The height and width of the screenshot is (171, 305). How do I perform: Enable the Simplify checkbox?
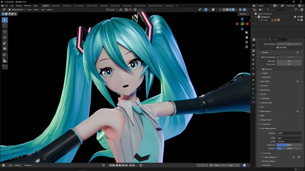(261, 99)
